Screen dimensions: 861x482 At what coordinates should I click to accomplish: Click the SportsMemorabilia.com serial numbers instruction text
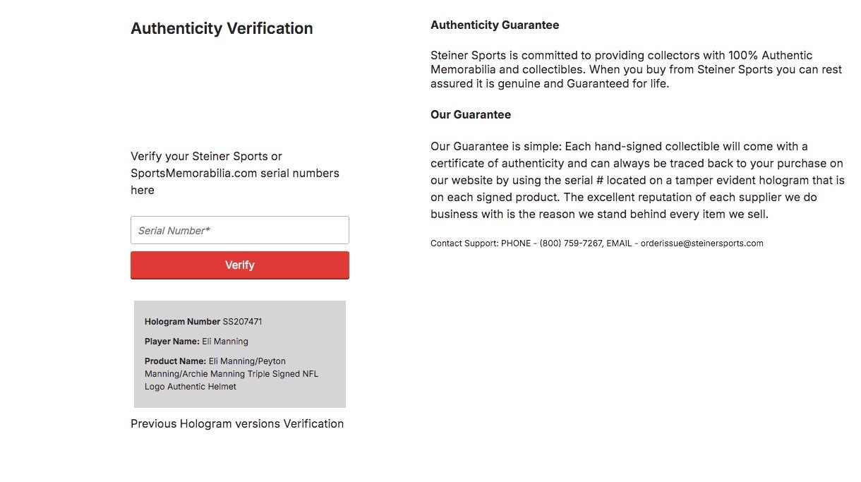[234, 173]
